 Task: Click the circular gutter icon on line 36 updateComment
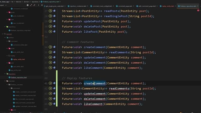point(50,57)
